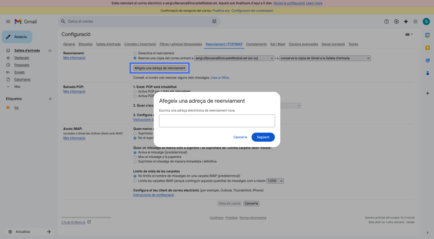The image size is (434, 239).
Task: Open the forwarding address dropdown
Action: click(x=234, y=58)
